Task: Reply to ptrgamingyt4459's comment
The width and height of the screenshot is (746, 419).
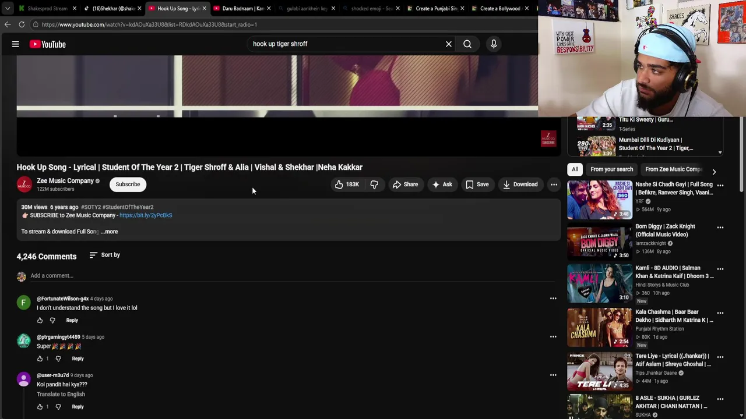Action: 78,358
